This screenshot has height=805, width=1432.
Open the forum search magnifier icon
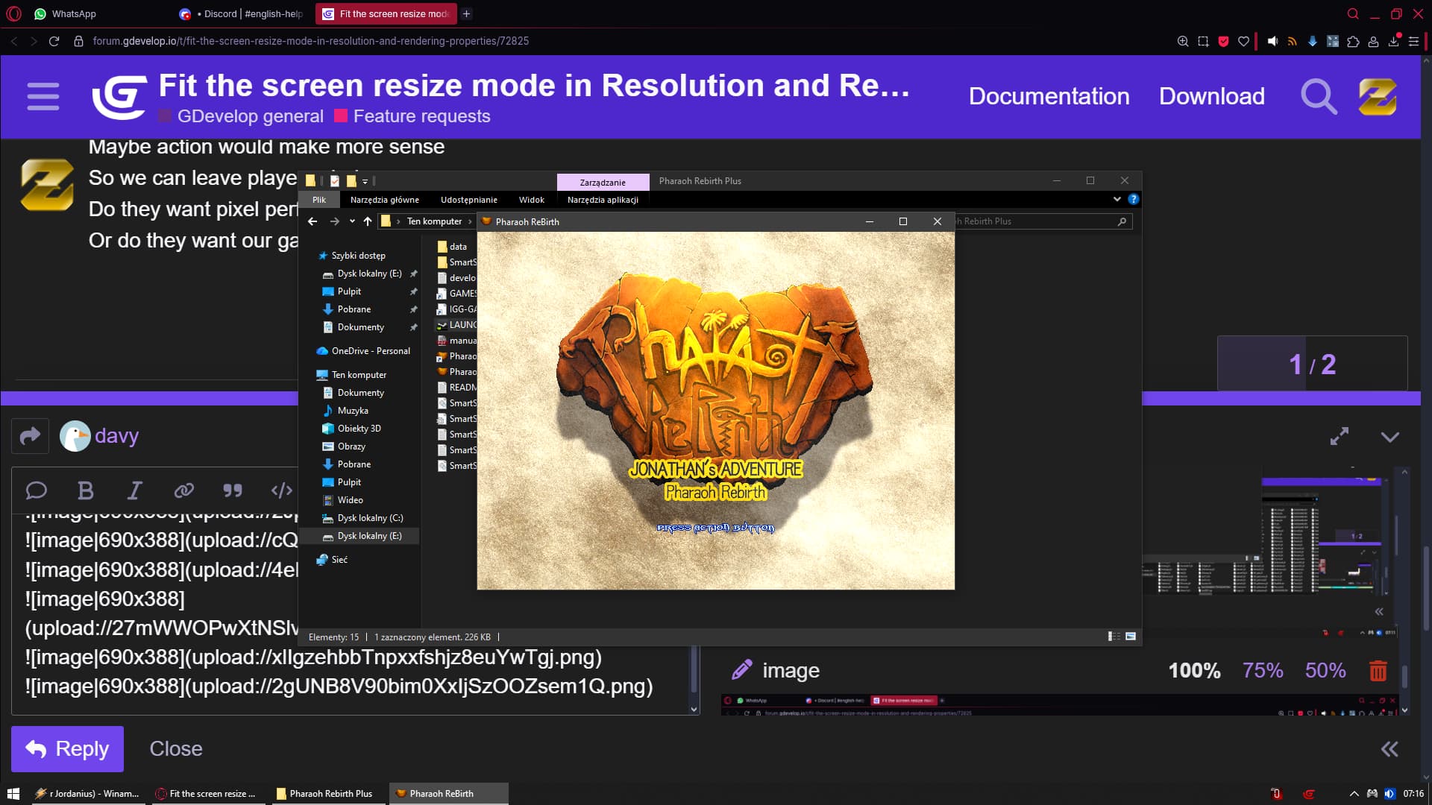[x=1318, y=96]
